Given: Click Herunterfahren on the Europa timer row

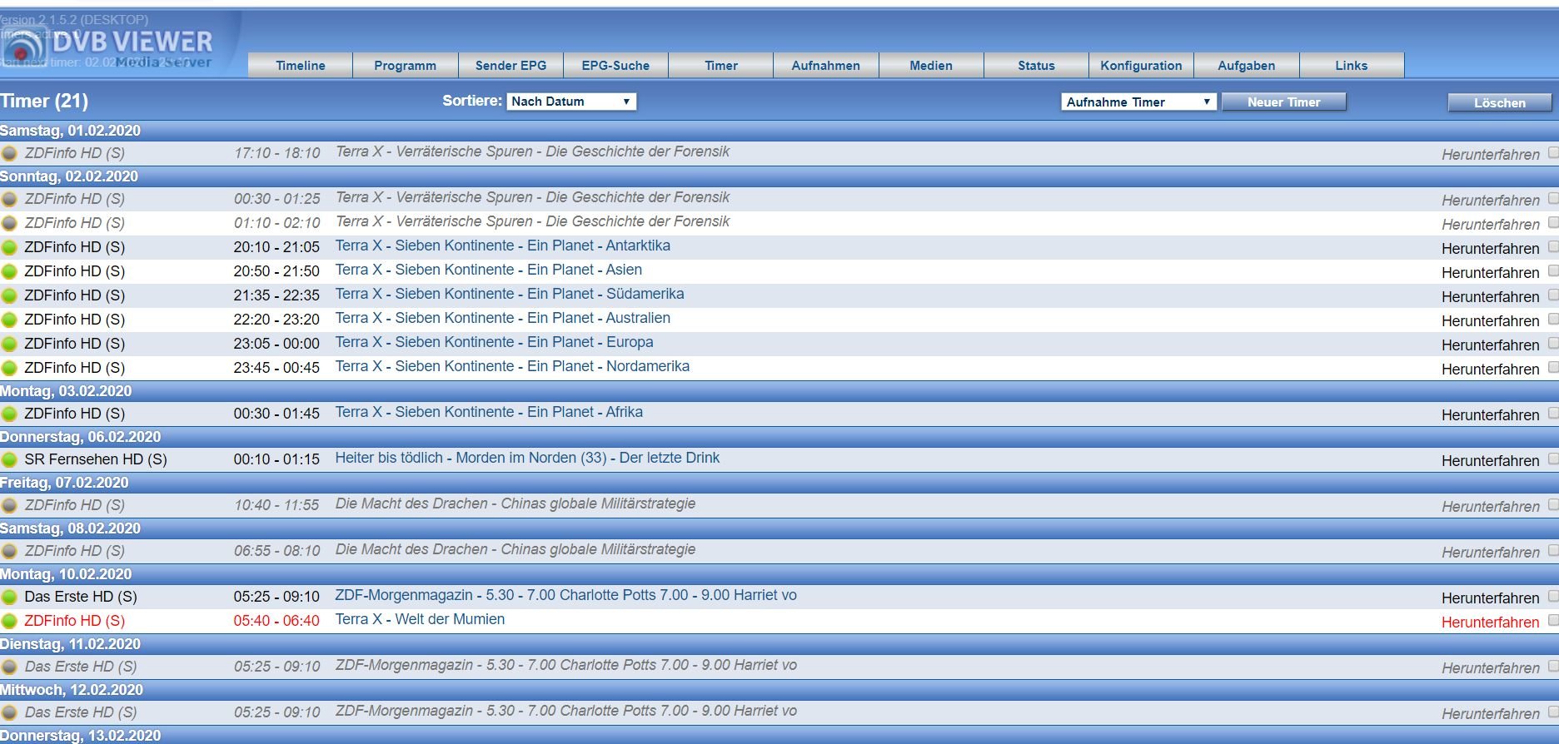Looking at the screenshot, I should point(1490,345).
